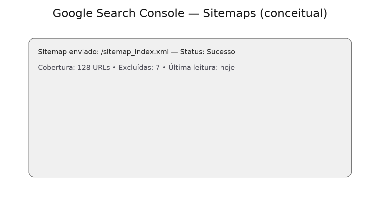380x215 pixels.
Task: Click "(conceitual)" in the page title
Action: point(293,14)
